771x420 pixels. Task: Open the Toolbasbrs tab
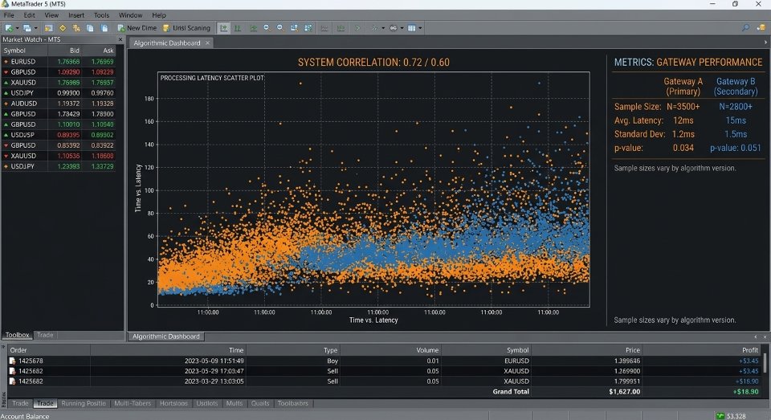point(292,403)
